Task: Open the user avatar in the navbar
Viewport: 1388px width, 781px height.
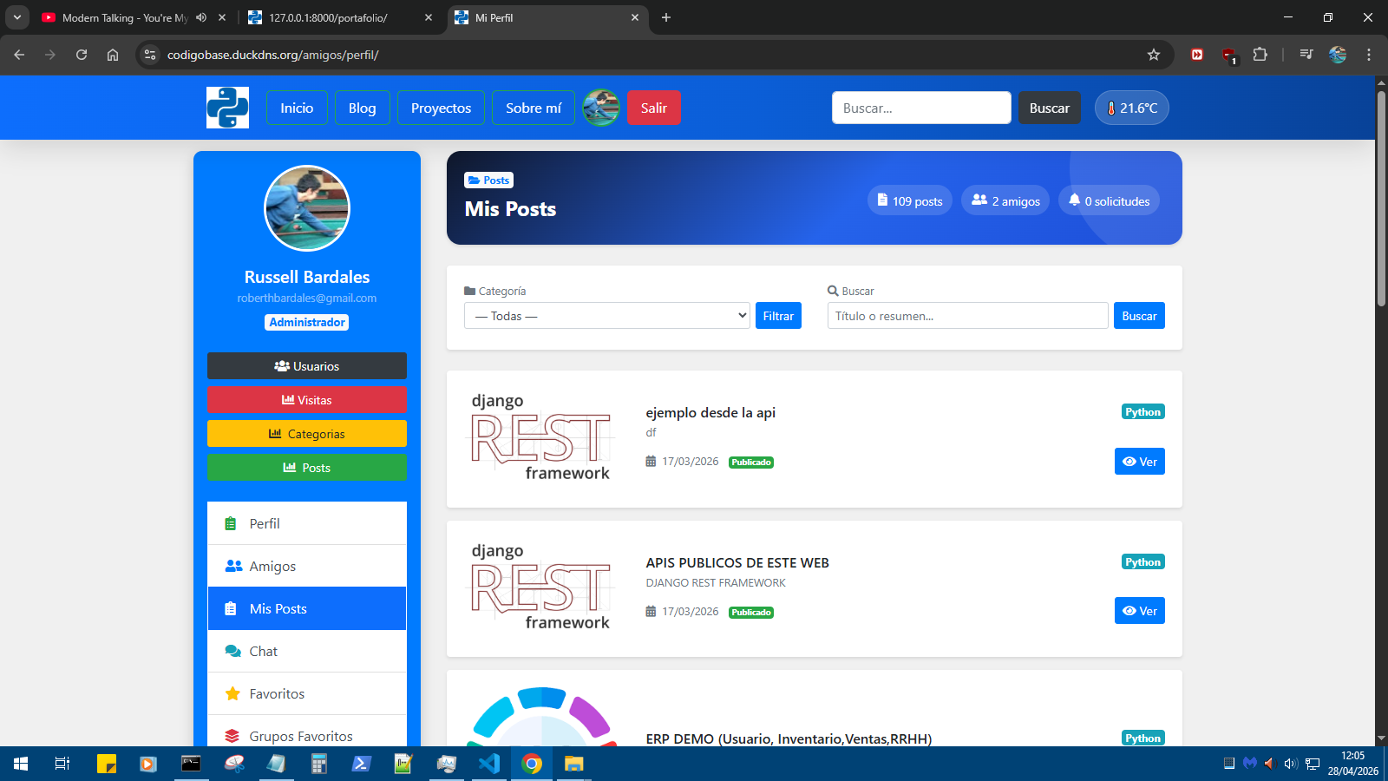Action: [601, 108]
